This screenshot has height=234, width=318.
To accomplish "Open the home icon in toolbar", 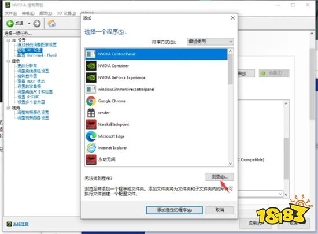I will 51,23.
